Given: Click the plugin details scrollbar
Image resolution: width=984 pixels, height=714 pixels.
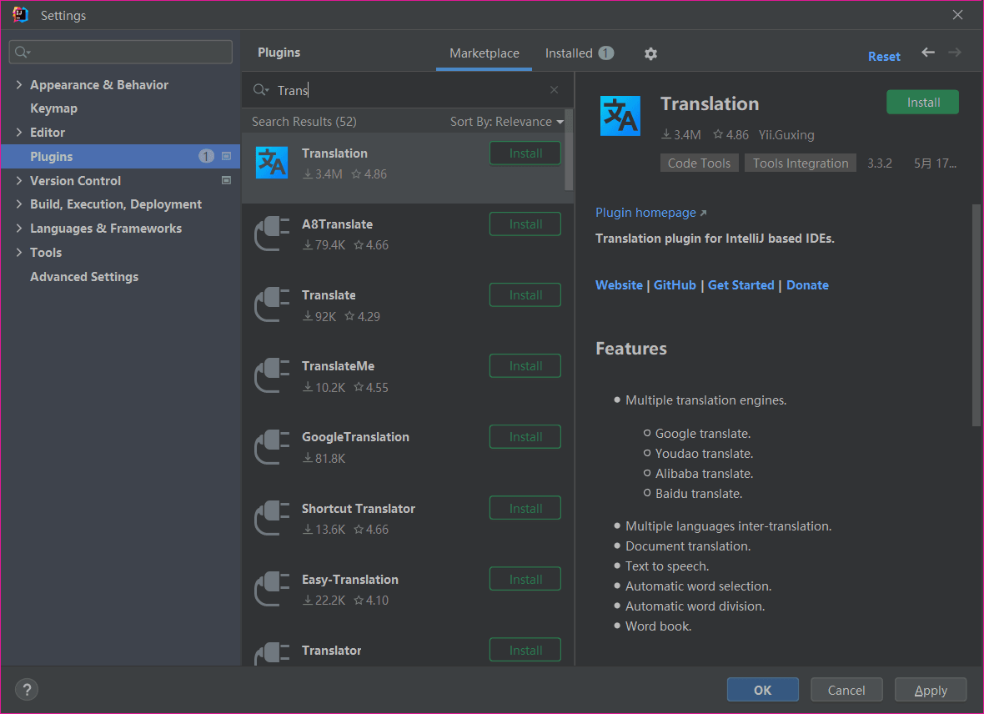Looking at the screenshot, I should point(976,314).
